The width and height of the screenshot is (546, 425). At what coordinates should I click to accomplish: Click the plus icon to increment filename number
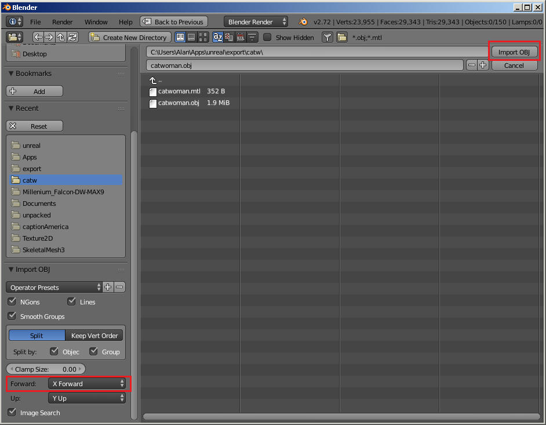[x=483, y=65]
